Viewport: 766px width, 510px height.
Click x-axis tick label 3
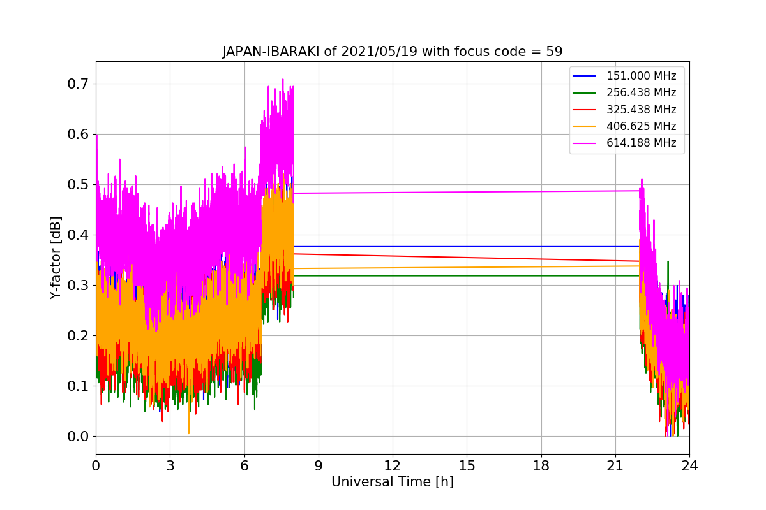tap(170, 466)
